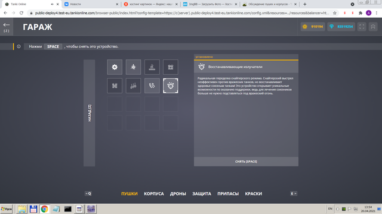The width and height of the screenshot is (382, 214).
Task: Click the blue gems balance 83519254
Action: pyautogui.click(x=341, y=27)
